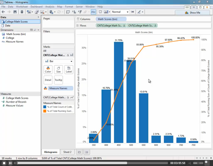Click the Swap rows and columns icon

point(68,12)
